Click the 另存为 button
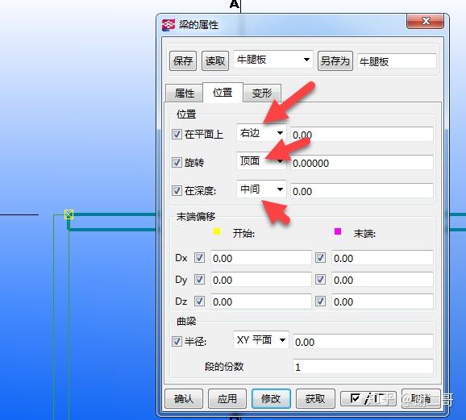The width and height of the screenshot is (466, 420). [x=335, y=61]
